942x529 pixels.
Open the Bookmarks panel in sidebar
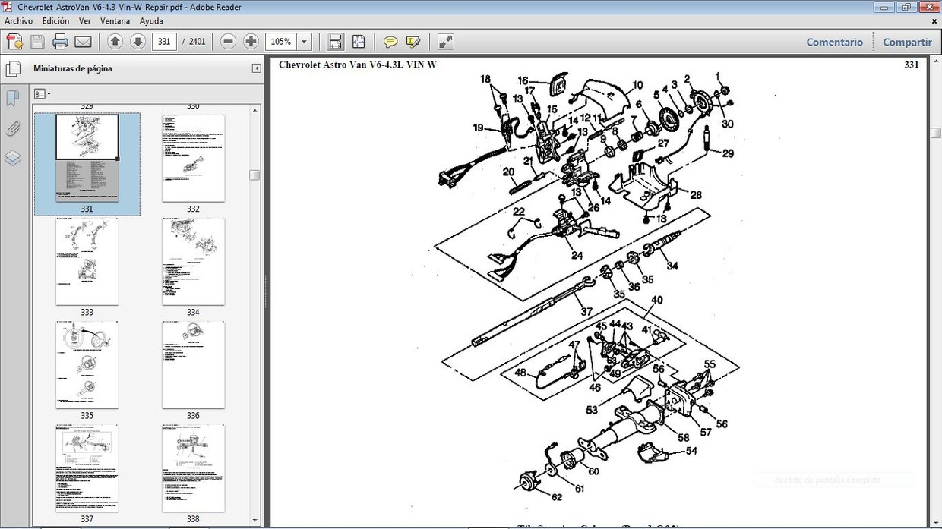(x=13, y=99)
